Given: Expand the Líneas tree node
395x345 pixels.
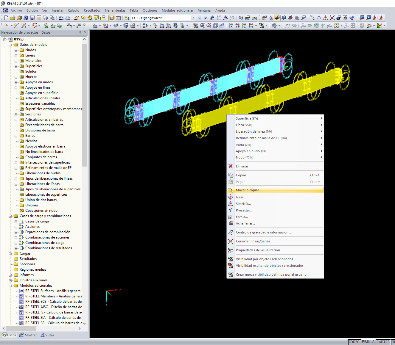Looking at the screenshot, I should [x=16, y=56].
